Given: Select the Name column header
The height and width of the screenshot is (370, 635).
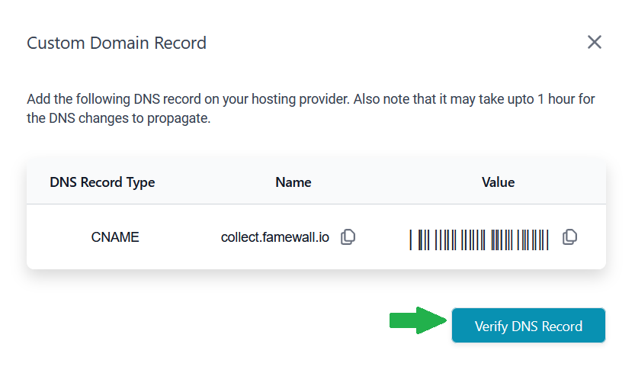Looking at the screenshot, I should (x=293, y=182).
